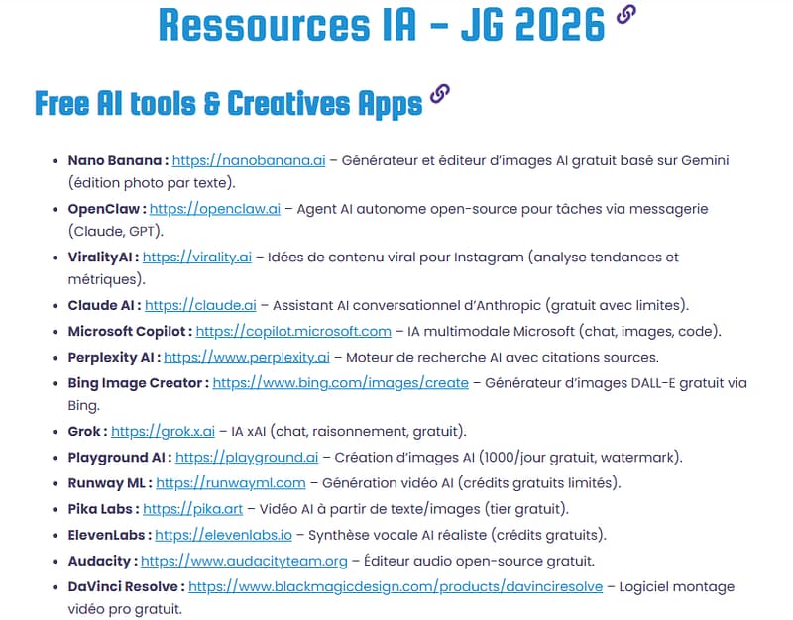The image size is (793, 620).
Task: Open the openclaw.ai link
Action: coord(214,209)
